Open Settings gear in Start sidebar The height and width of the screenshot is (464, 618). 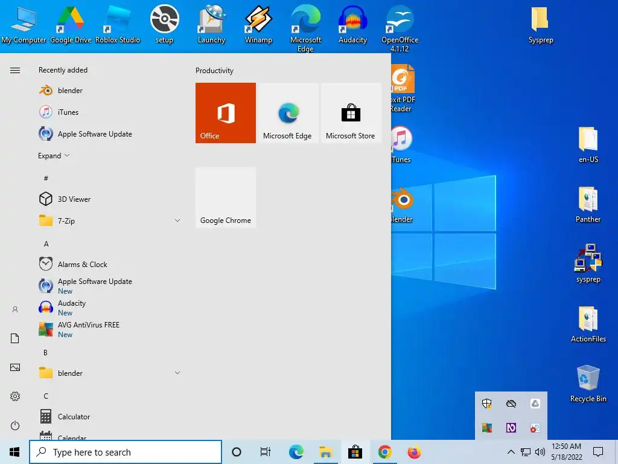(x=15, y=396)
